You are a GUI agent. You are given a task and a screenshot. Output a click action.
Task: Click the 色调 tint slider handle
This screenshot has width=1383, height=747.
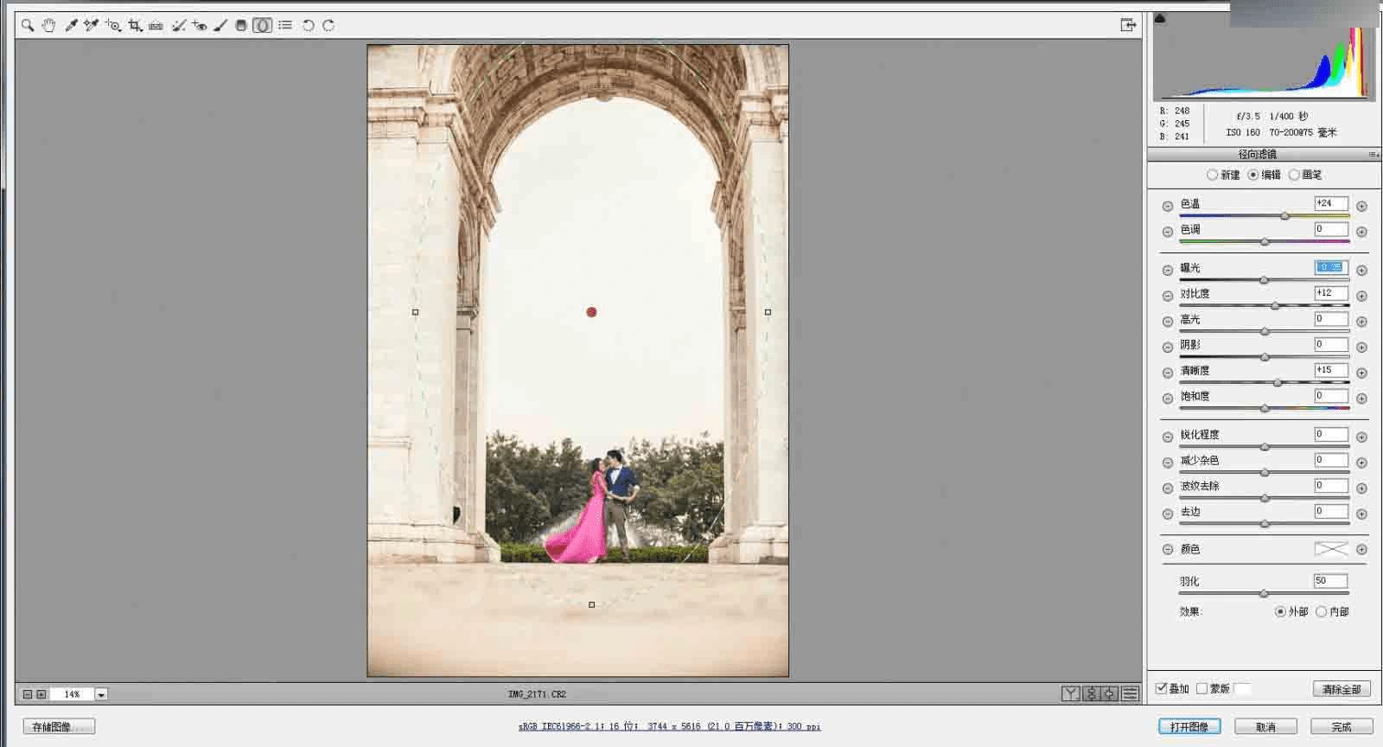point(1265,242)
